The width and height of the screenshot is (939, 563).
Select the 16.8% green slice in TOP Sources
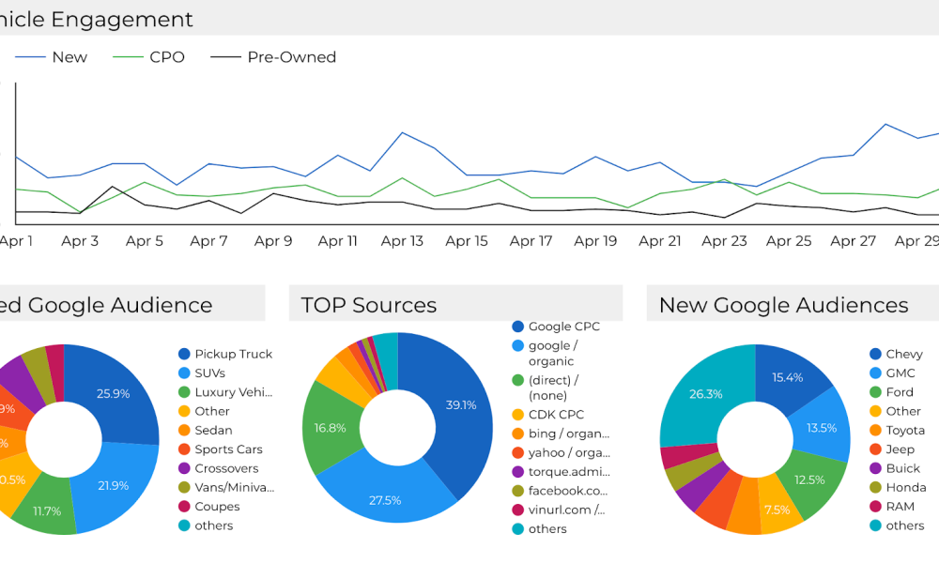pyautogui.click(x=329, y=427)
